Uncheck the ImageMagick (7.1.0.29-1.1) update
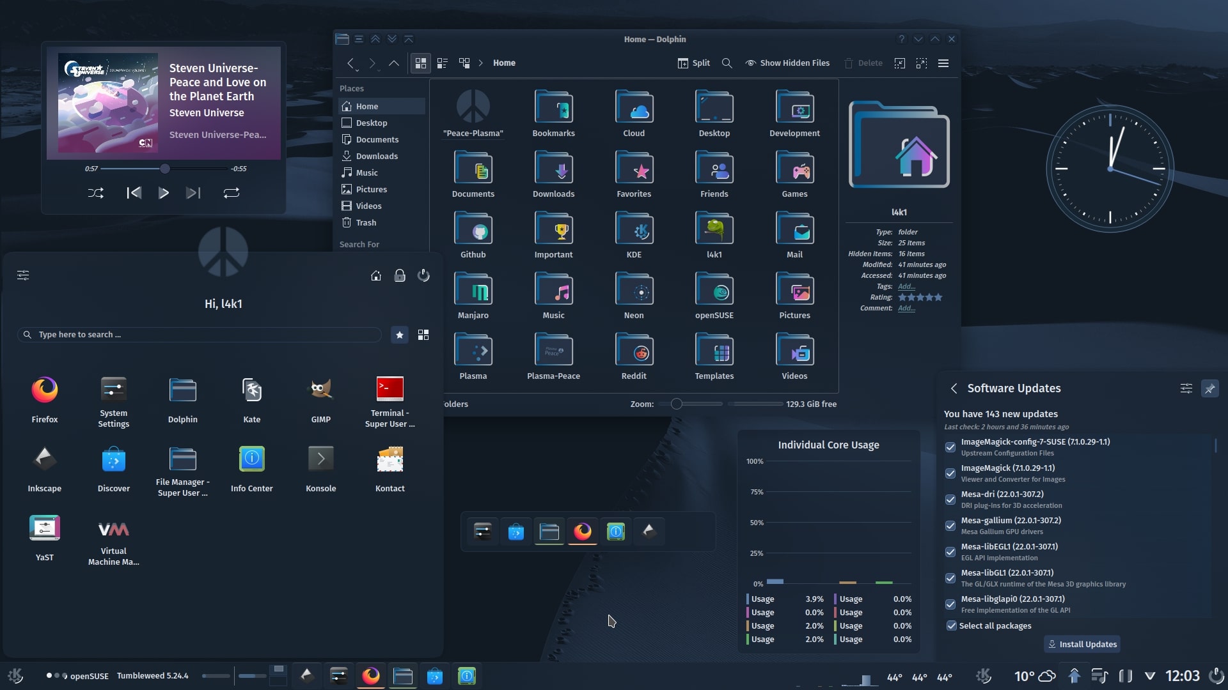Image resolution: width=1228 pixels, height=690 pixels. pos(950,473)
